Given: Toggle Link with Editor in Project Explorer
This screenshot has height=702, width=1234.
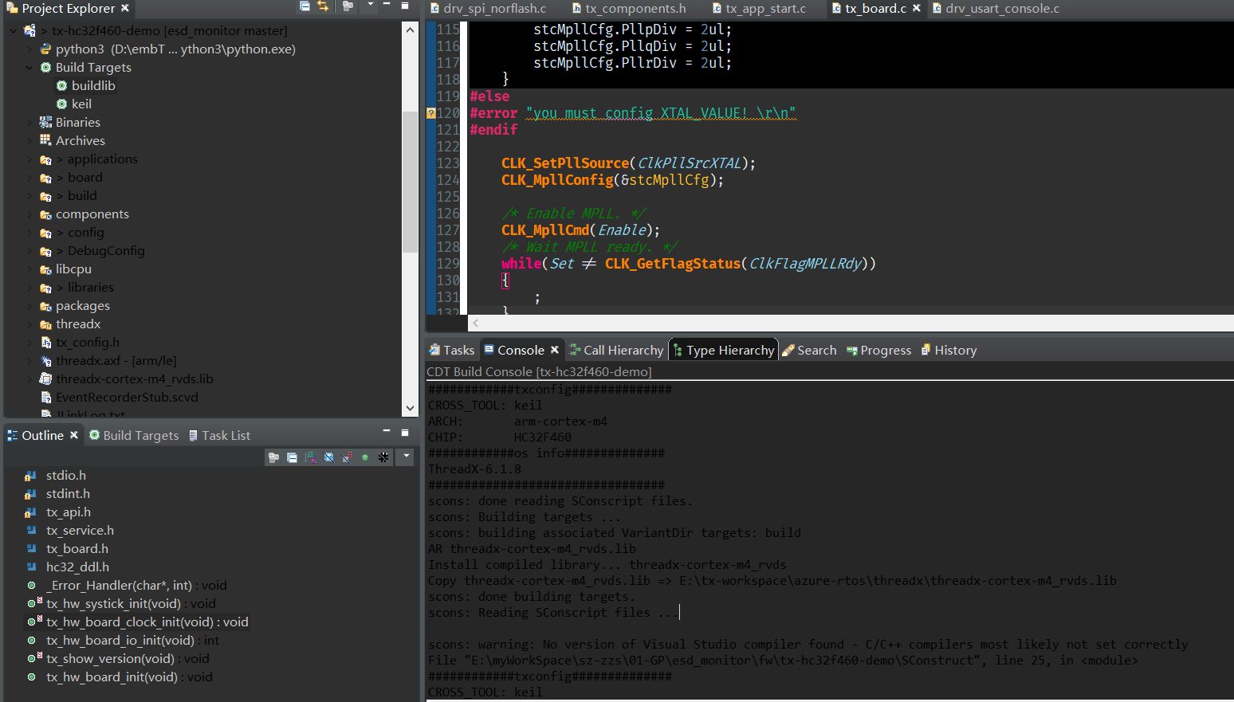Looking at the screenshot, I should (323, 6).
